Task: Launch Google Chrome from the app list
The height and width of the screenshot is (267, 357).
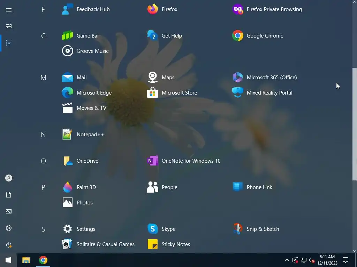Action: point(238,36)
